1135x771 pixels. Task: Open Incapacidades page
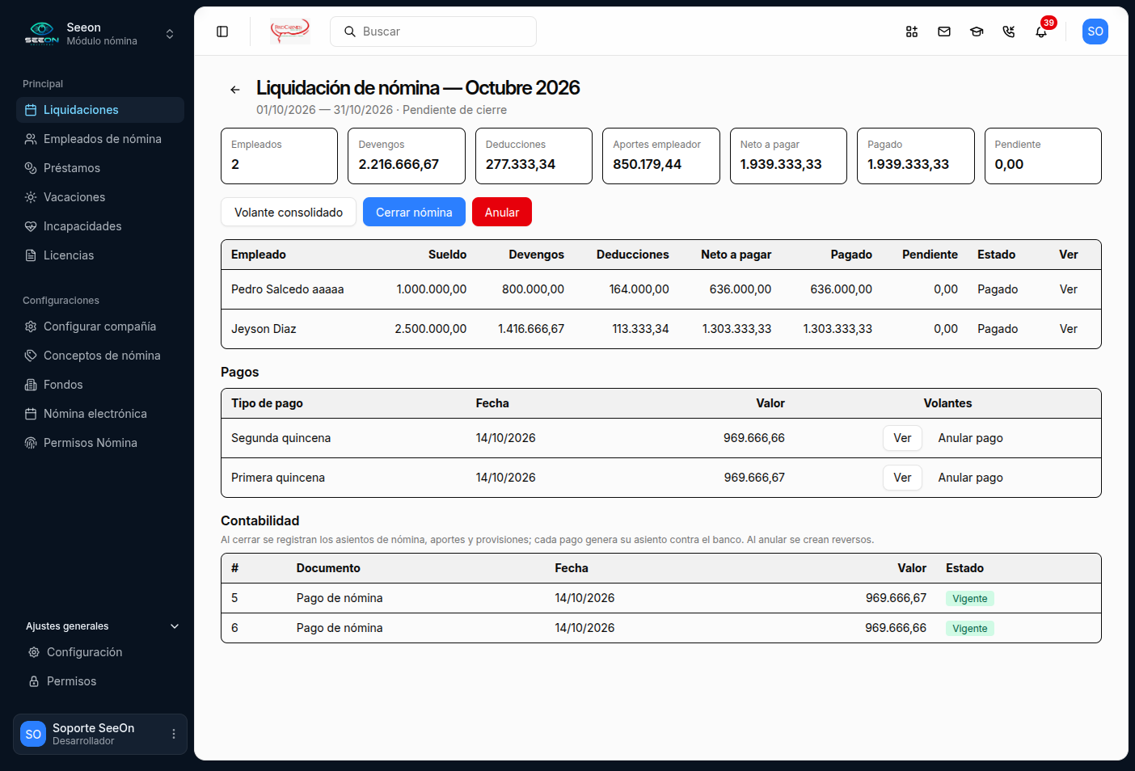[x=100, y=226]
